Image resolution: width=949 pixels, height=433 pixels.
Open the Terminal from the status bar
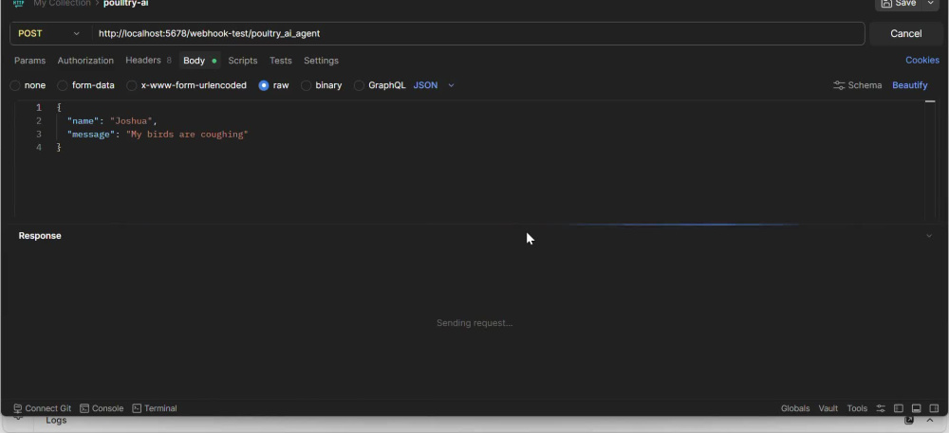pos(155,408)
